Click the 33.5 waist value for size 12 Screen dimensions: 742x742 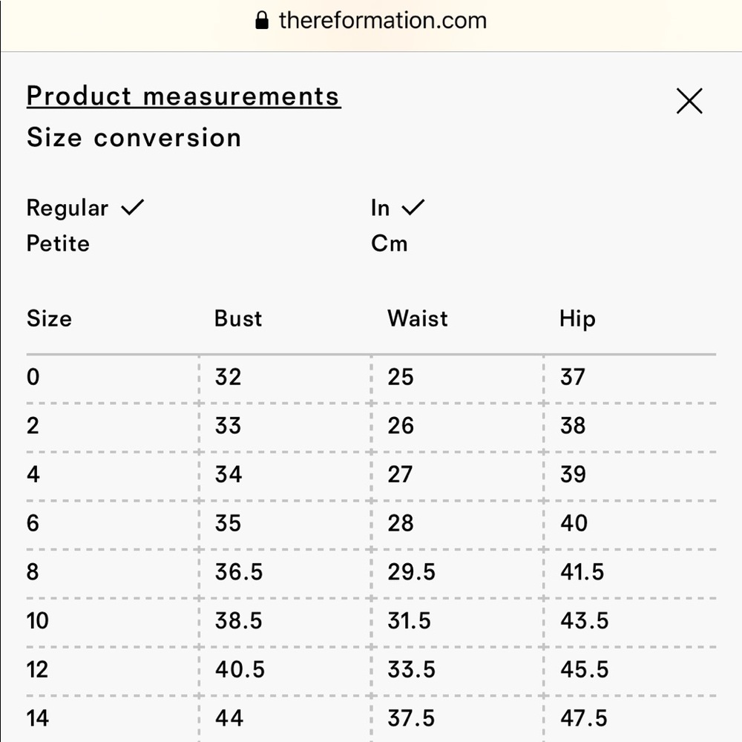click(411, 669)
